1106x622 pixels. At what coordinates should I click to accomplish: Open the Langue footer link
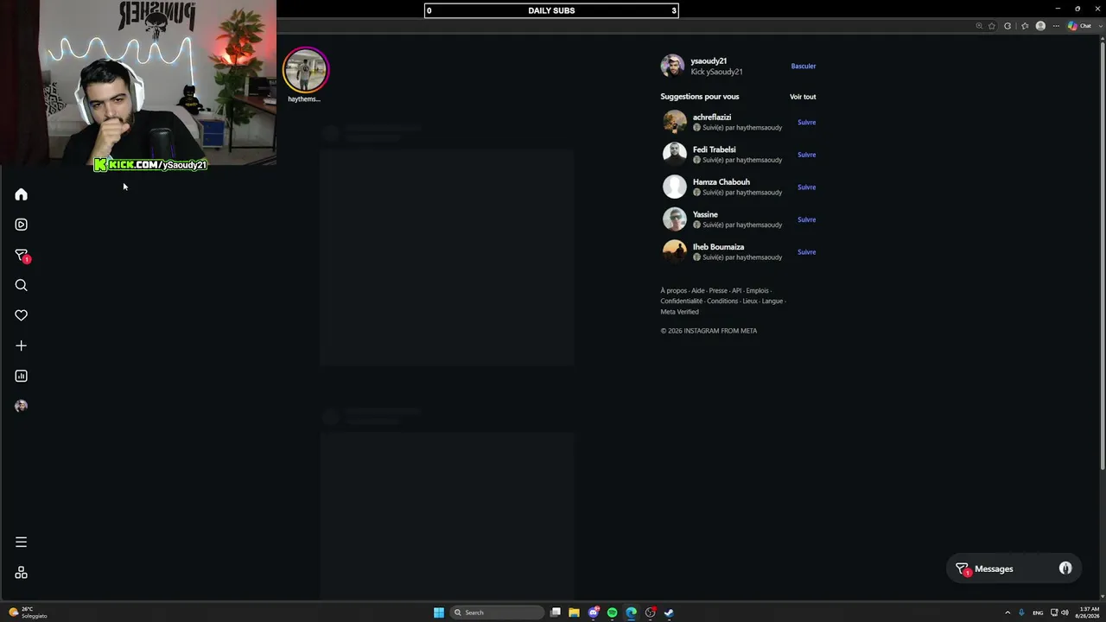(x=772, y=301)
